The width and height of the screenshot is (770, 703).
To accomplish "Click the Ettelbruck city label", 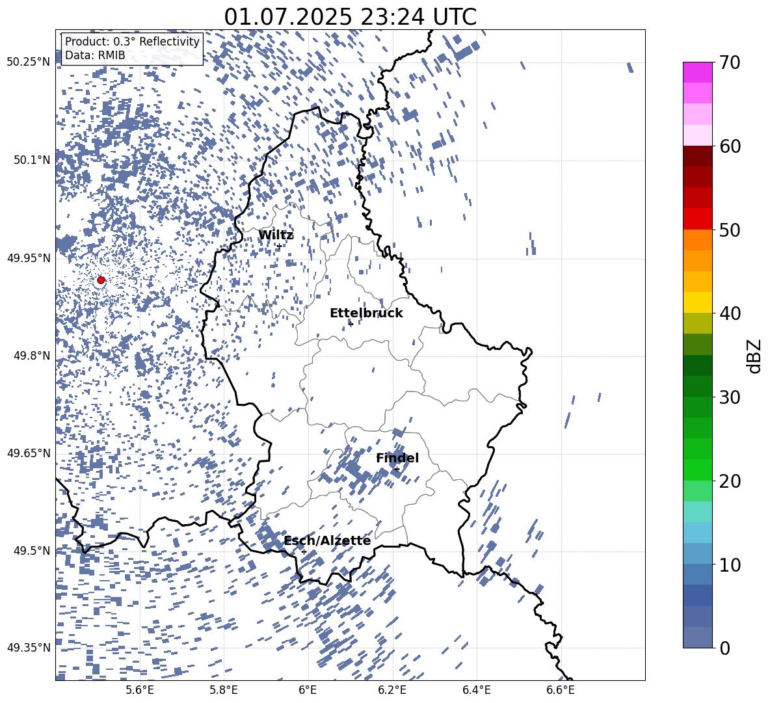I will click(x=366, y=313).
